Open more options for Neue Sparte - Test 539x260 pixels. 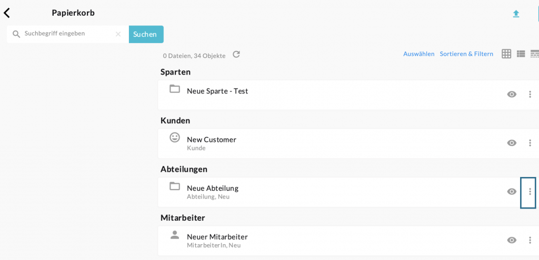(x=530, y=95)
